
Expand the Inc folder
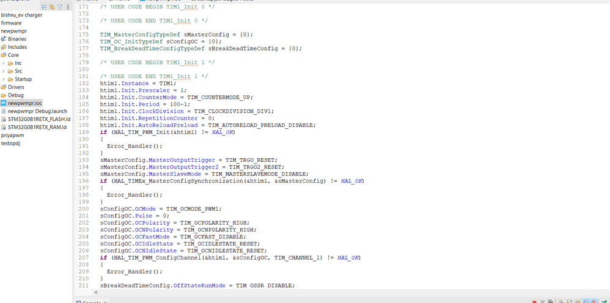(x=4, y=63)
